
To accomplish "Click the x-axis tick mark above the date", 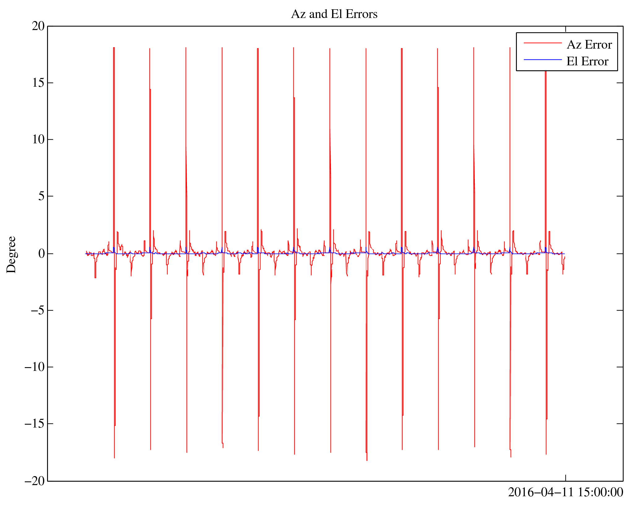I will pyautogui.click(x=565, y=478).
